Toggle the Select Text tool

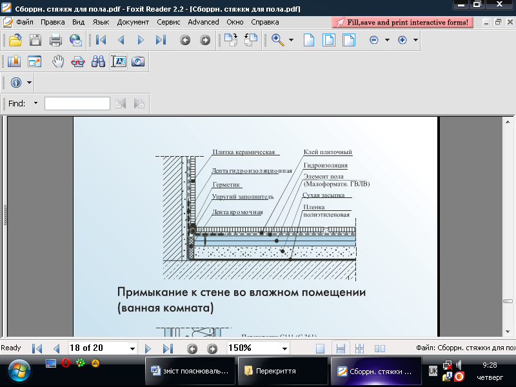click(119, 61)
